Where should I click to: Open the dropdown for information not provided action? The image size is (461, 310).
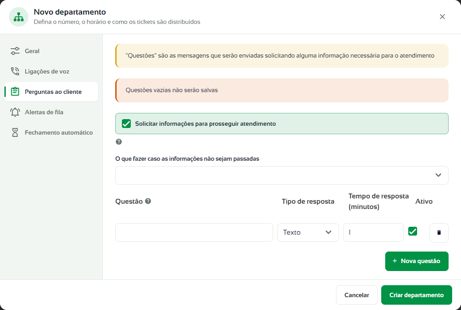281,175
